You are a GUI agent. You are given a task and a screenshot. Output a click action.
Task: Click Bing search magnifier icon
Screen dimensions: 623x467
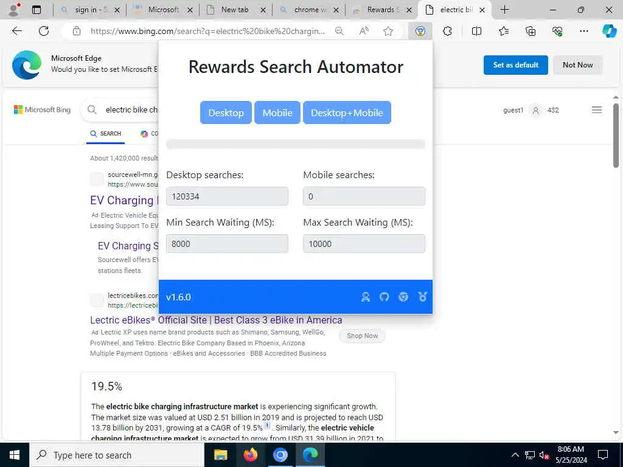click(x=92, y=109)
